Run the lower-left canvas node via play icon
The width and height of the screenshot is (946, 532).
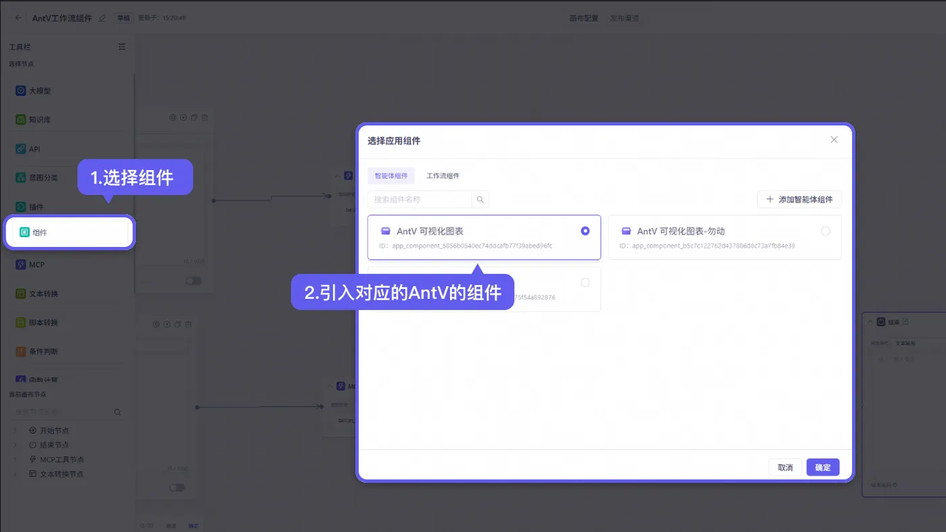tap(167, 324)
